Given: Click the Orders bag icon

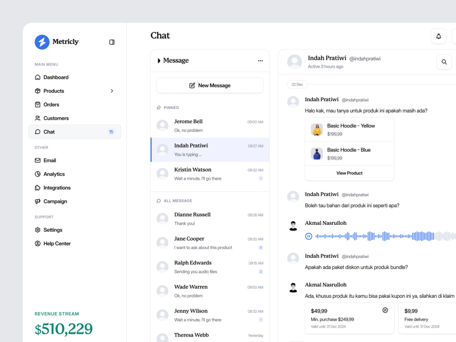Looking at the screenshot, I should tap(37, 105).
